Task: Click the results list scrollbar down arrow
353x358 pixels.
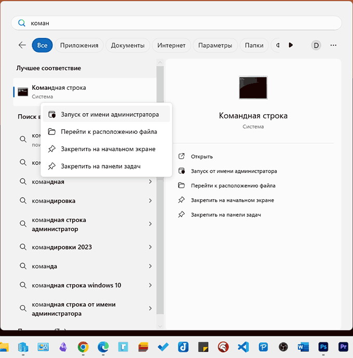Action: (160, 326)
